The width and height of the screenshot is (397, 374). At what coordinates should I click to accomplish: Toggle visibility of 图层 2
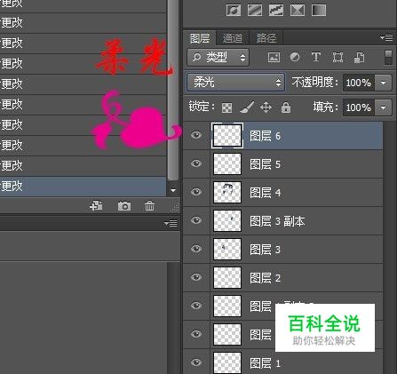coord(196,277)
